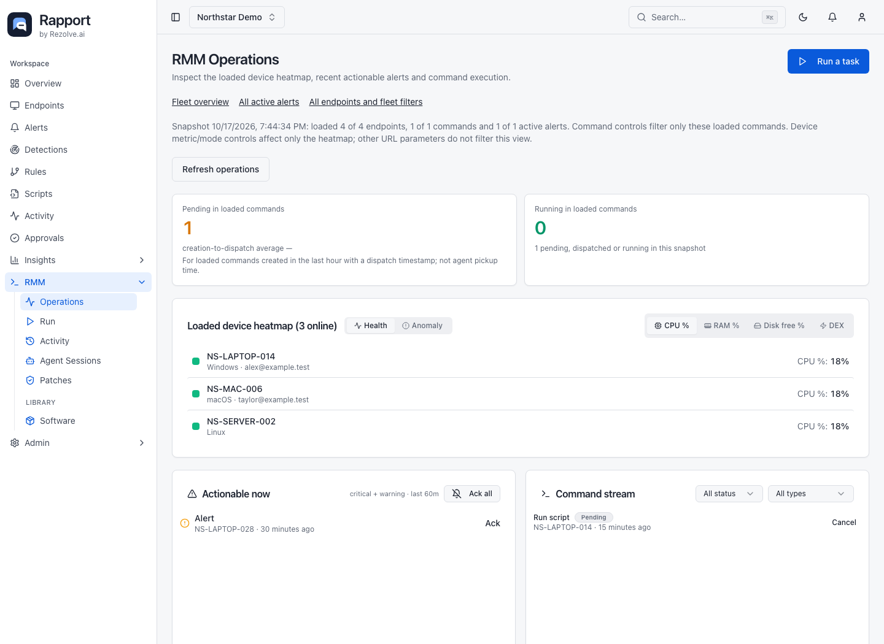Open RMM Activity subpage
The width and height of the screenshot is (884, 644).
(x=79, y=341)
